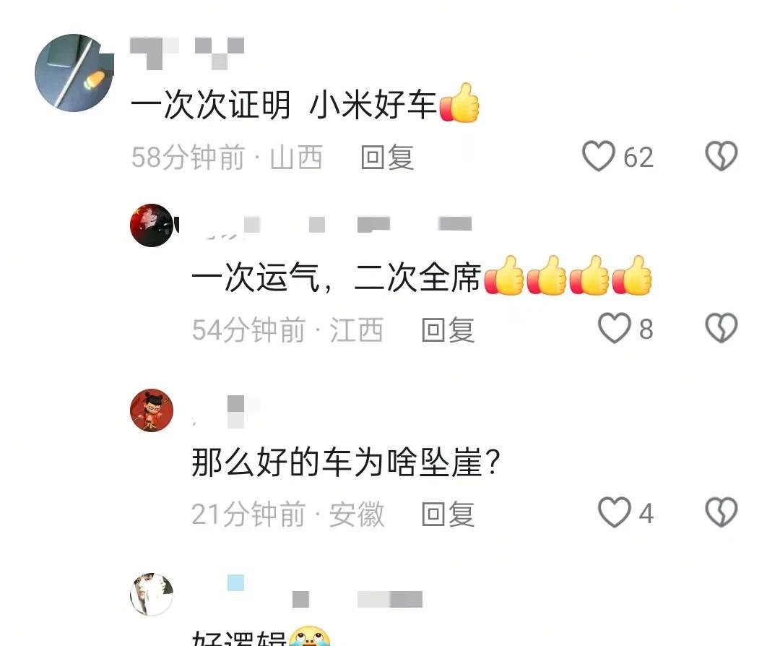
Task: Tap broken heart on the 一次运气 reply
Action: tap(721, 328)
